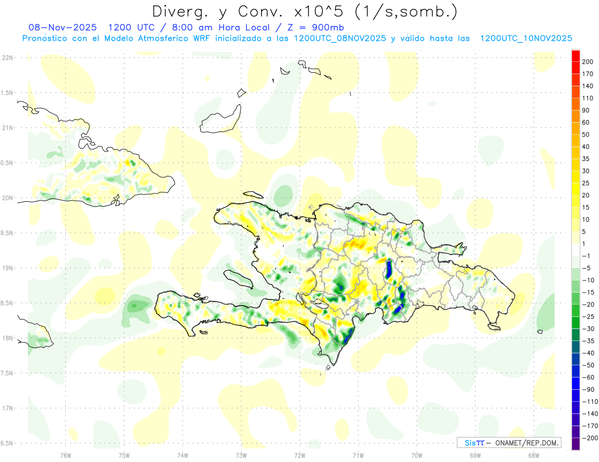
Task: Click the 8.5N latitude label
Action: click(7, 303)
